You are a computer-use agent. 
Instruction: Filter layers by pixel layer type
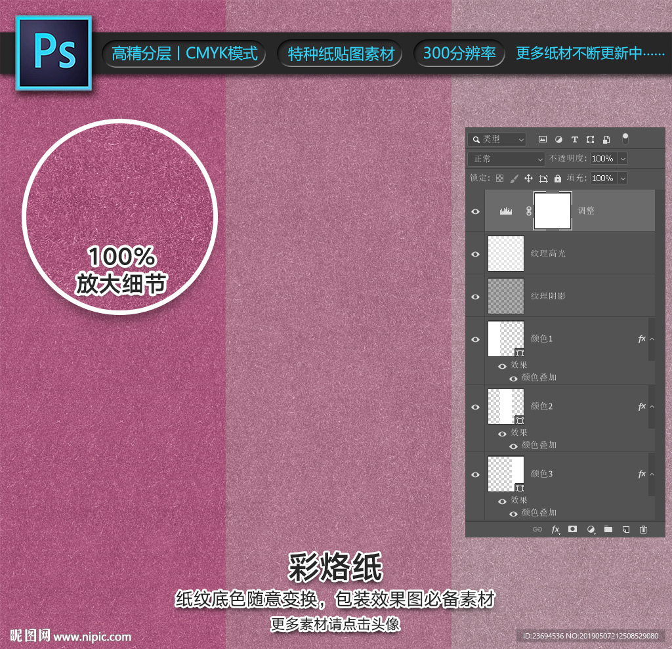coord(543,139)
